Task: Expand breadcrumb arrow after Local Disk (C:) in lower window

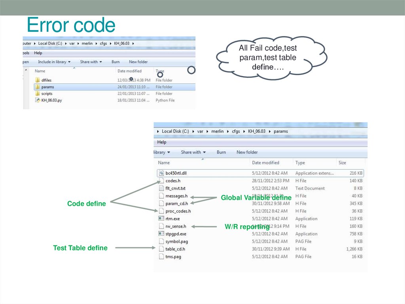Action: (x=193, y=131)
